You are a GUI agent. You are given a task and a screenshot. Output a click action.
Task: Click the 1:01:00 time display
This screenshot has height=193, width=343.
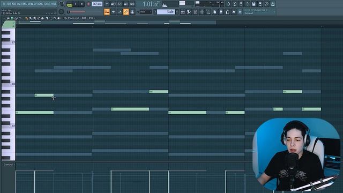click(x=151, y=4)
